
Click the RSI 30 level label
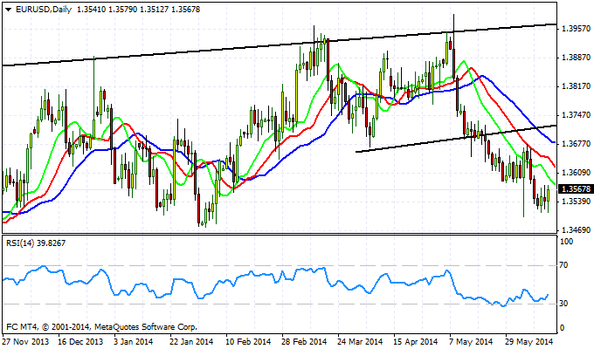click(563, 304)
